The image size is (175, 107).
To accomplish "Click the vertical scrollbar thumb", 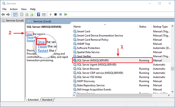I will [x=172, y=69].
